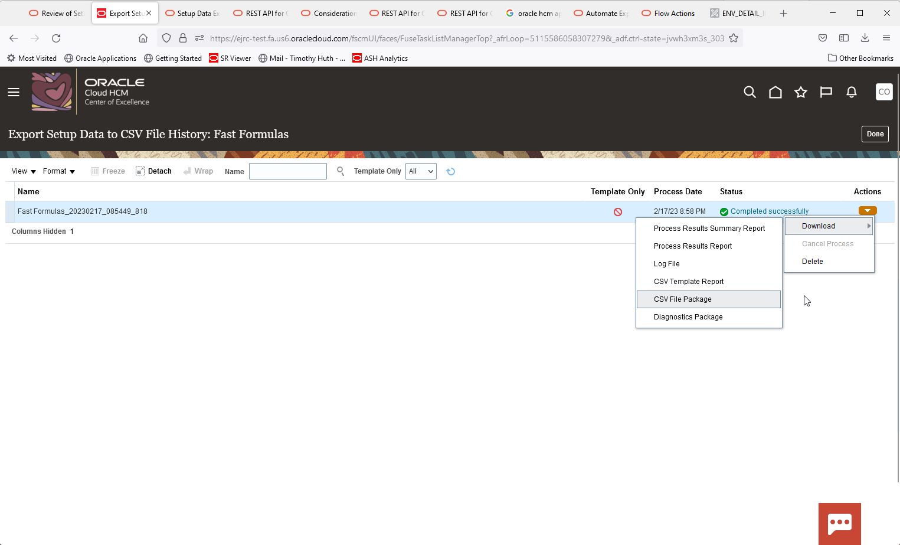Open the Most Visited bookmarks
Screen dimensions: 900x545
tap(32, 58)
